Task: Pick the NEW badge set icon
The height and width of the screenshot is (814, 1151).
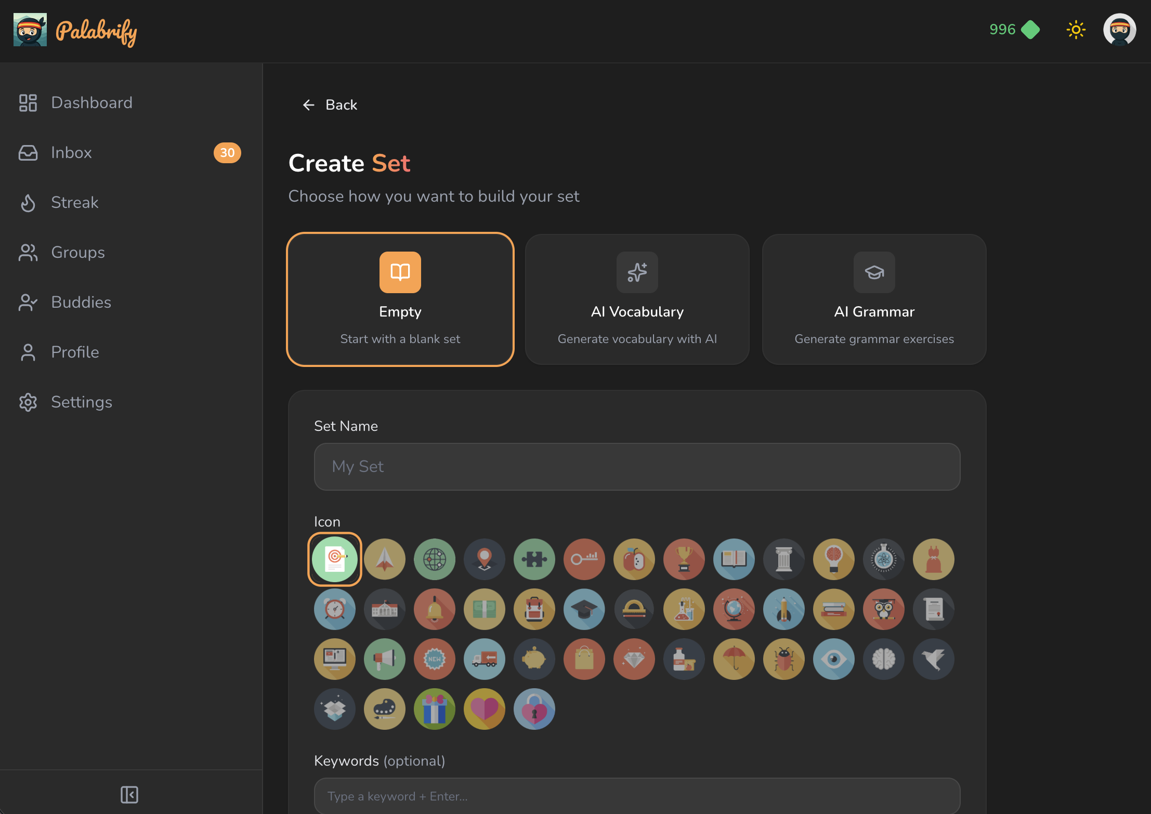Action: (x=435, y=659)
